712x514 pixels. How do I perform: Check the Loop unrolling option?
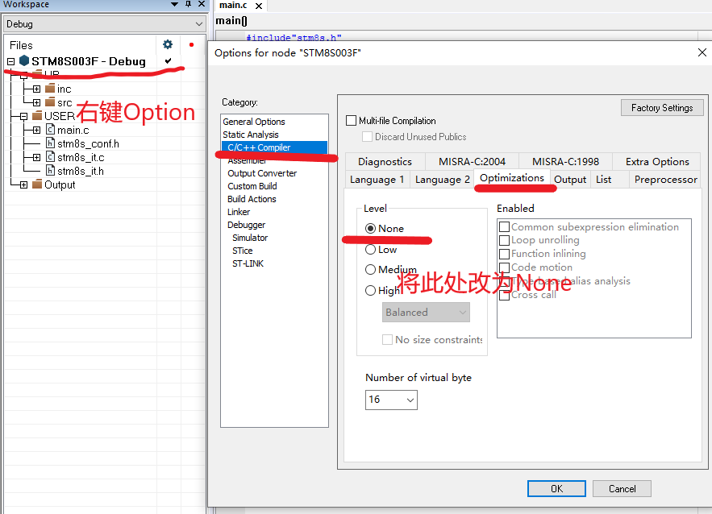(x=504, y=239)
